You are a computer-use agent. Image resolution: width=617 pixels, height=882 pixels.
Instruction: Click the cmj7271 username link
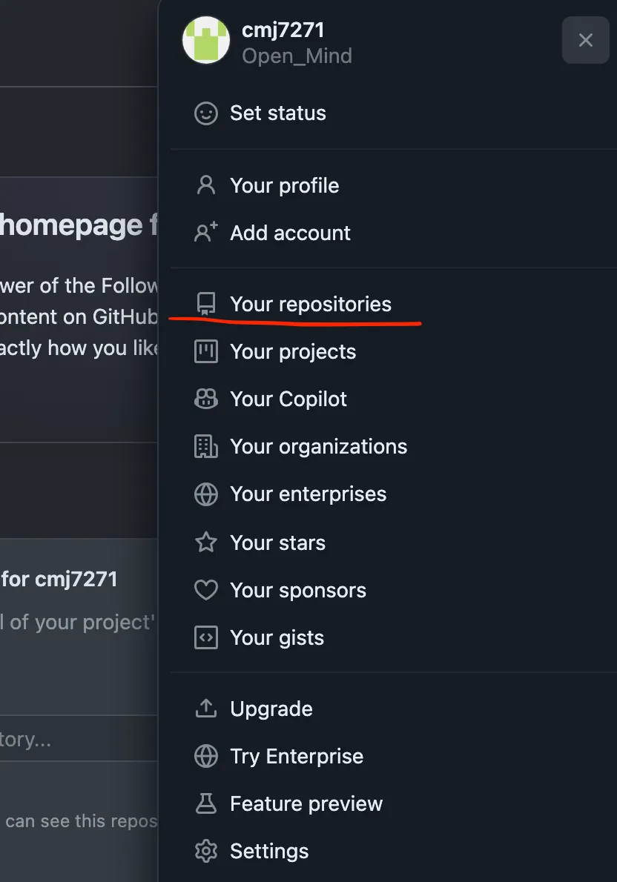click(x=283, y=30)
